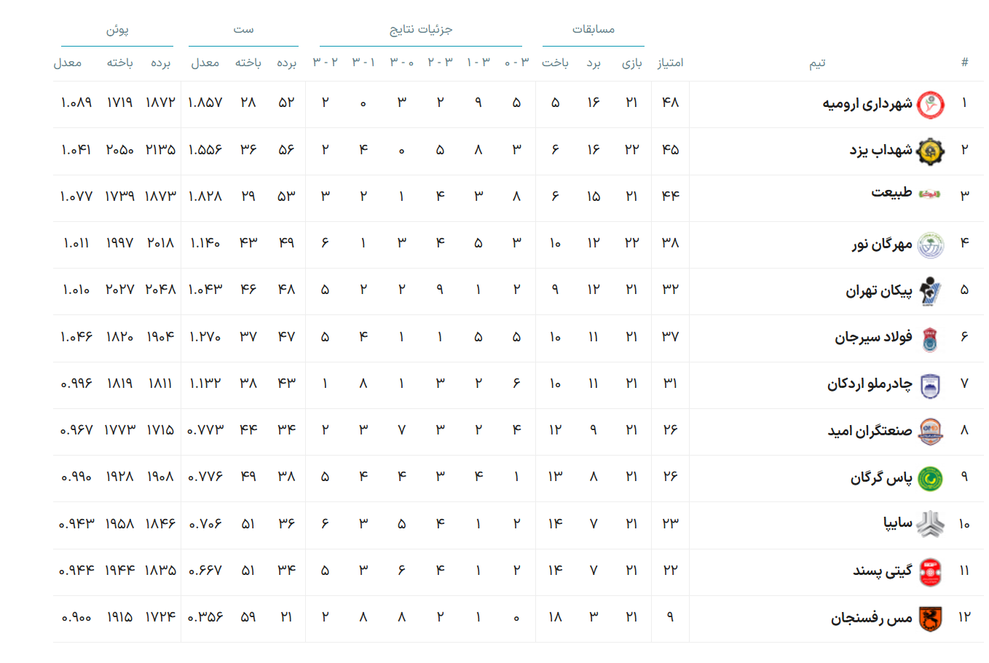Screen dimensions: 989x663
Task: Click the گیتی پسند team logo
Action: [x=930, y=572]
